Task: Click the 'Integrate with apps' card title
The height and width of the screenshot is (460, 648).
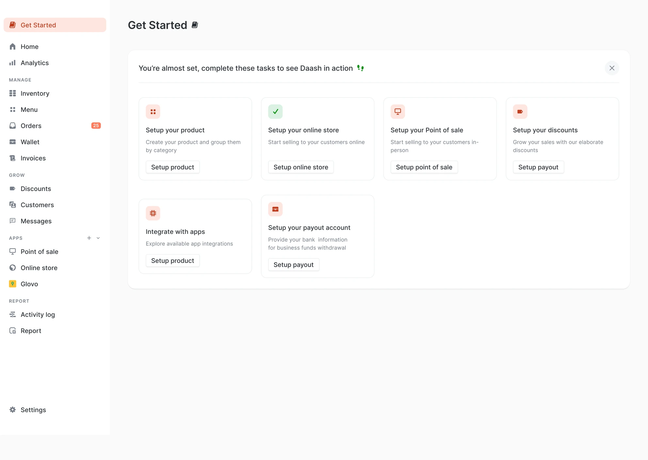Action: point(175,231)
